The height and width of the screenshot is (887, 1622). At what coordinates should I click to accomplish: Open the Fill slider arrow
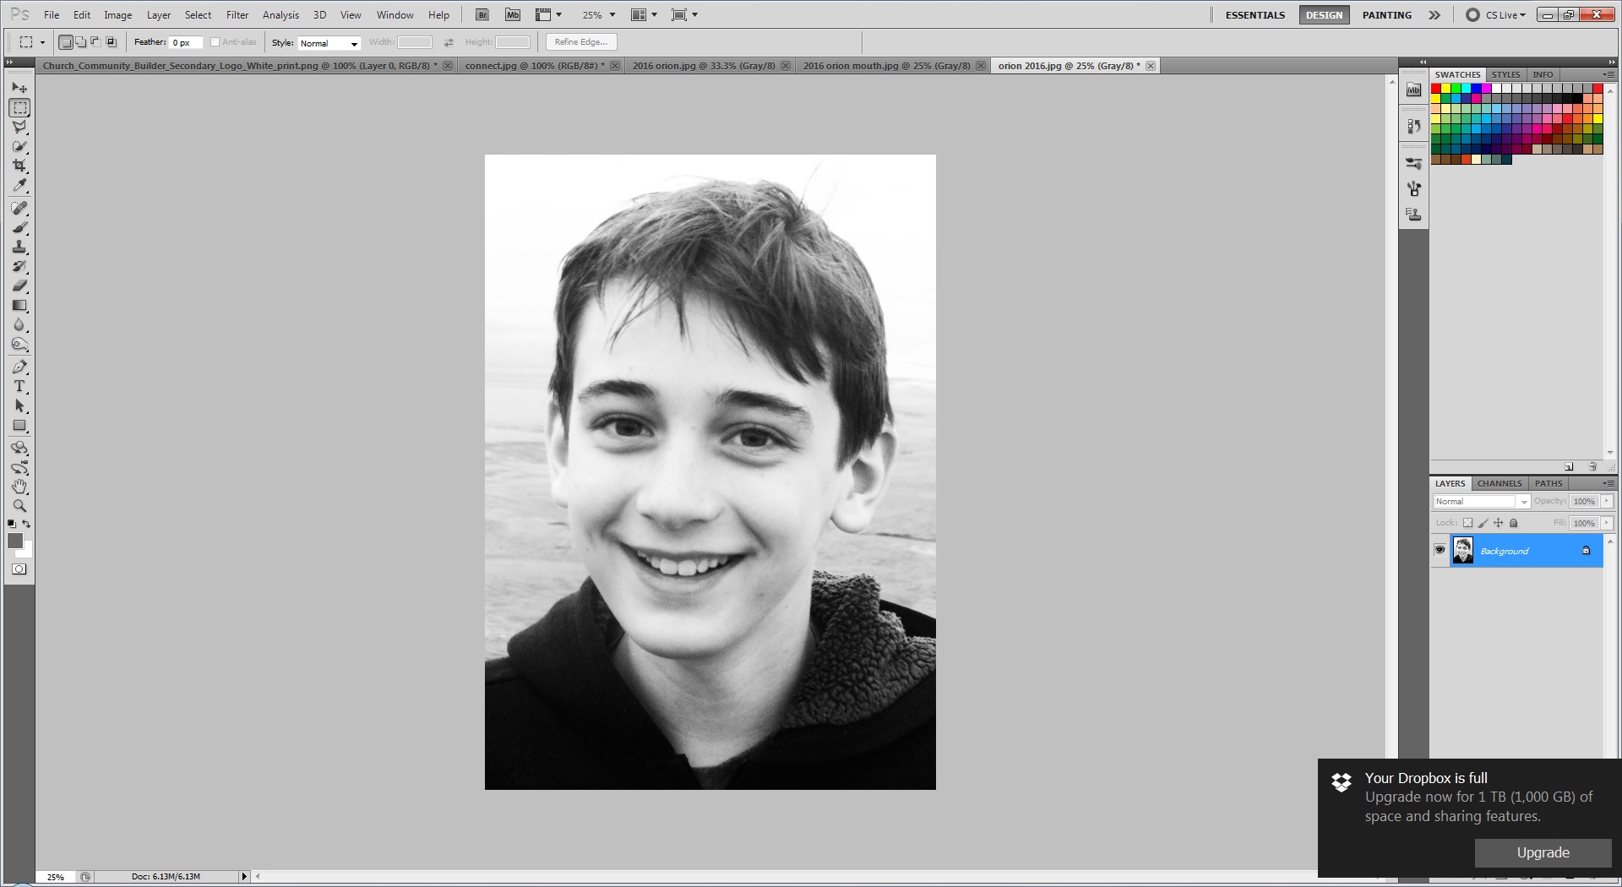tap(1607, 523)
